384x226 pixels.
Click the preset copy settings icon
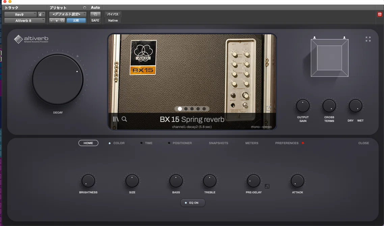point(62,21)
